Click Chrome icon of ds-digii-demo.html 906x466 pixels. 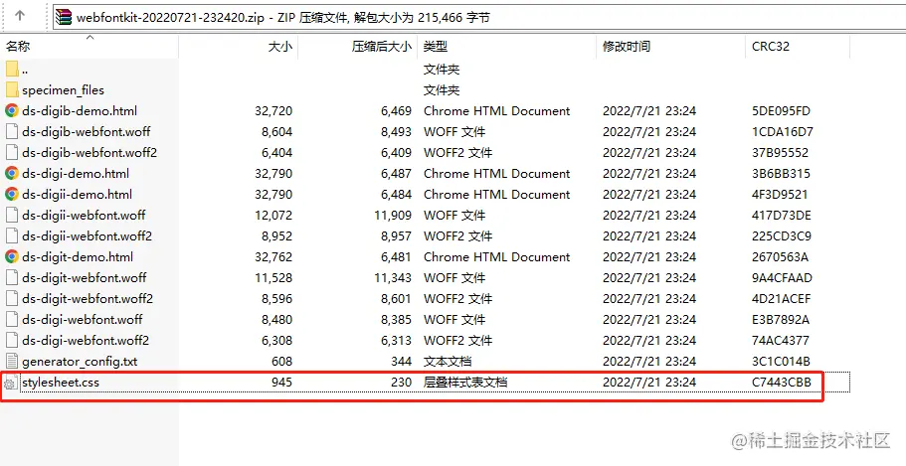coord(12,194)
